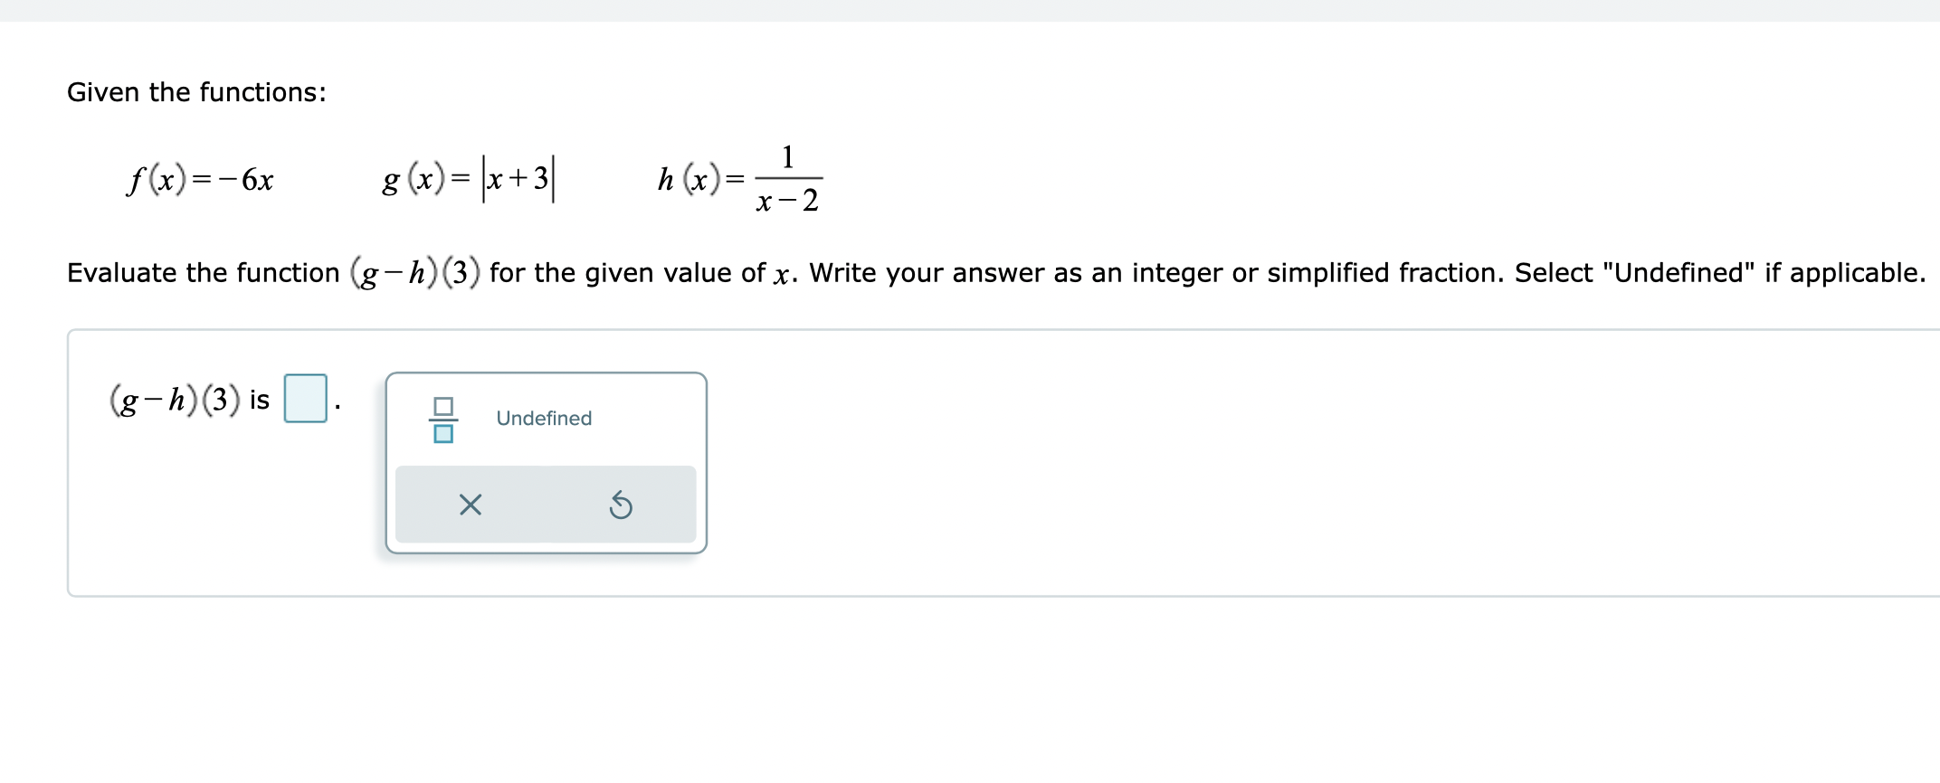
Task: Clear the answer using the X icon
Action: tap(469, 505)
